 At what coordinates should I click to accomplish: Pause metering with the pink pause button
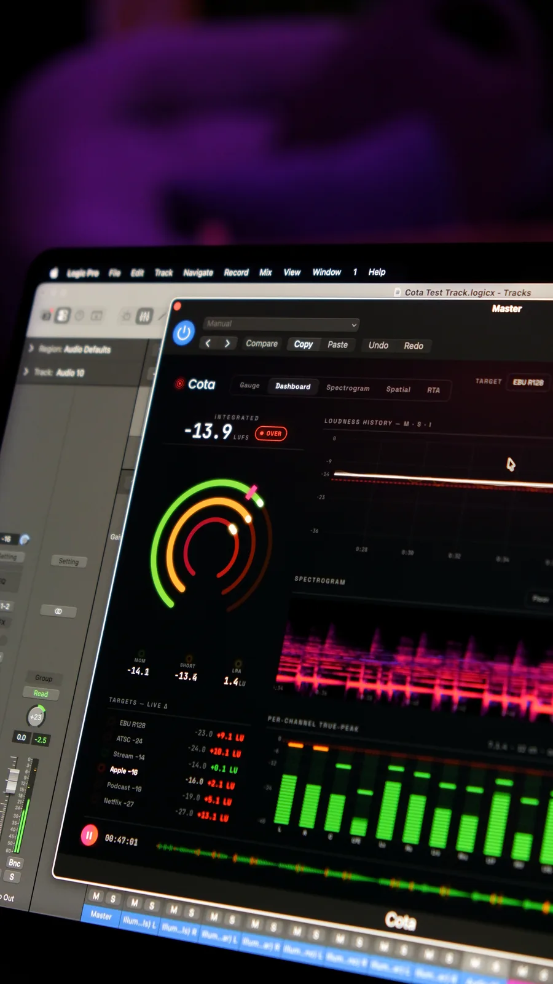pyautogui.click(x=89, y=835)
